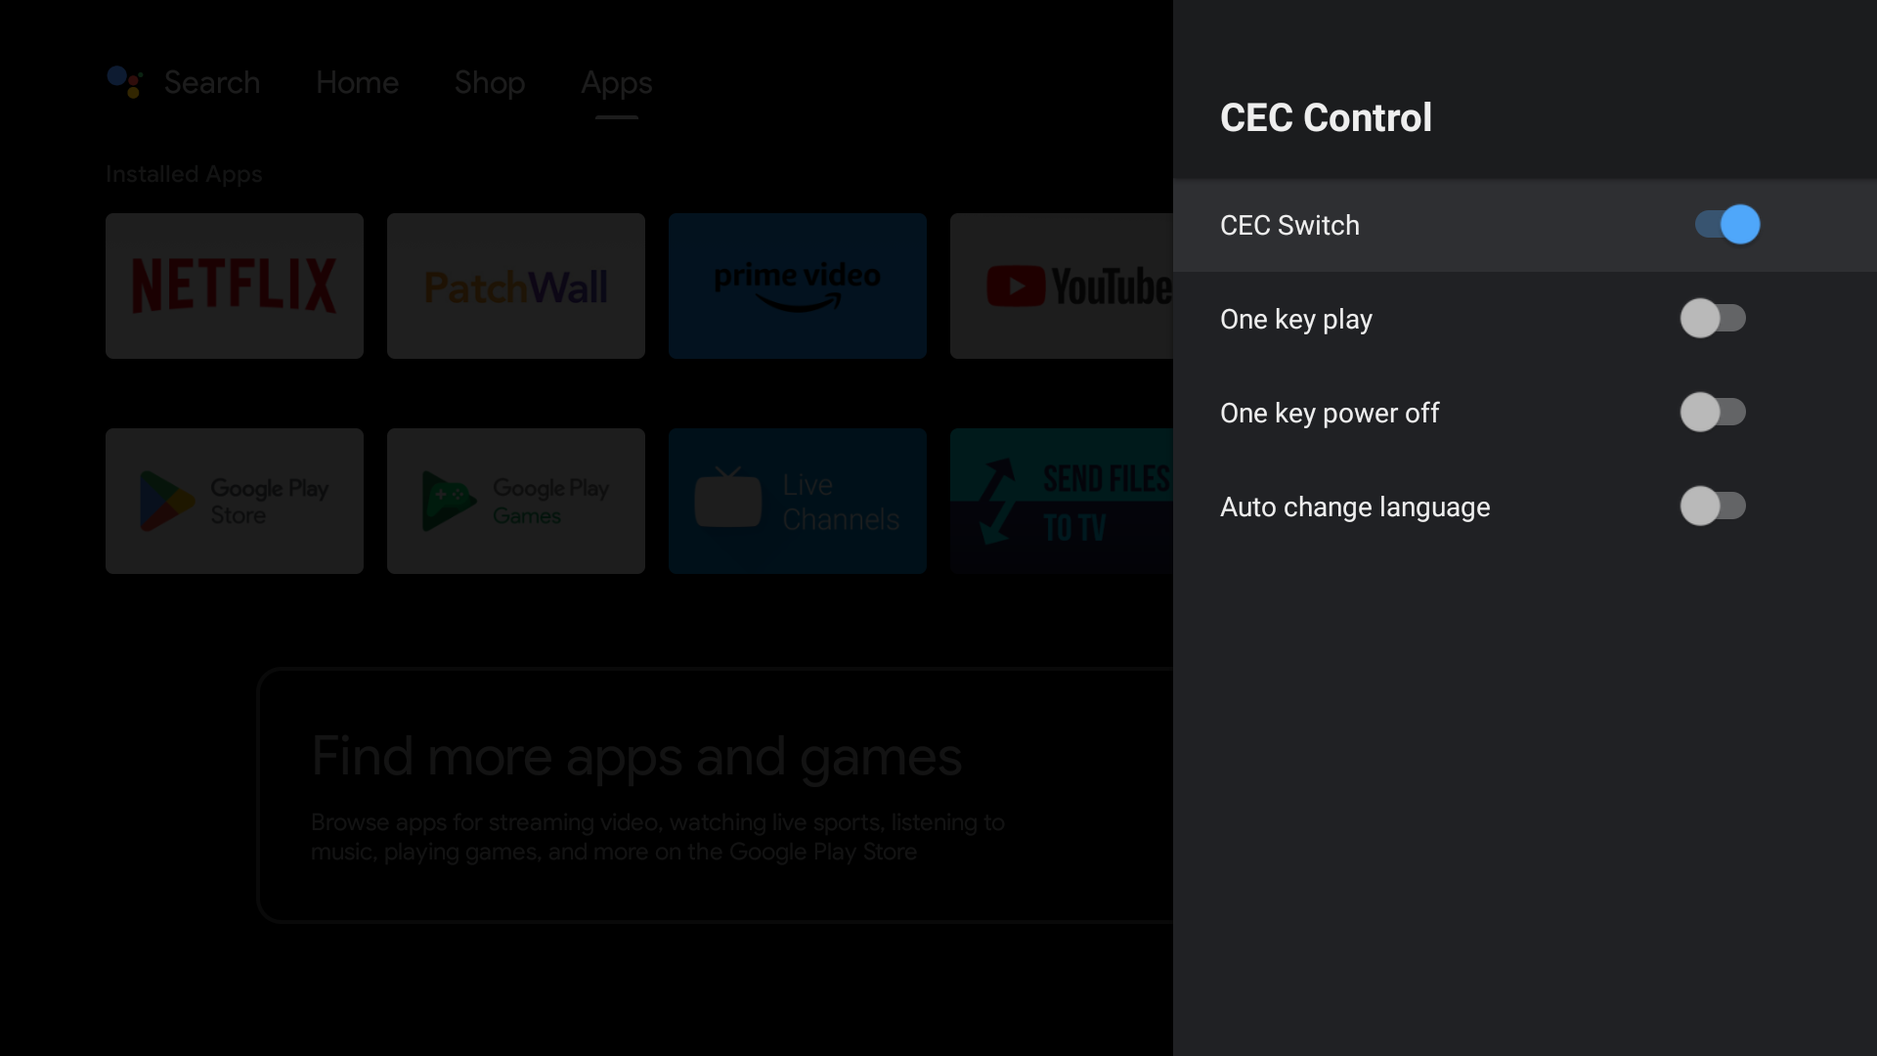
Task: Toggle CEC Switch on
Action: (x=1726, y=224)
